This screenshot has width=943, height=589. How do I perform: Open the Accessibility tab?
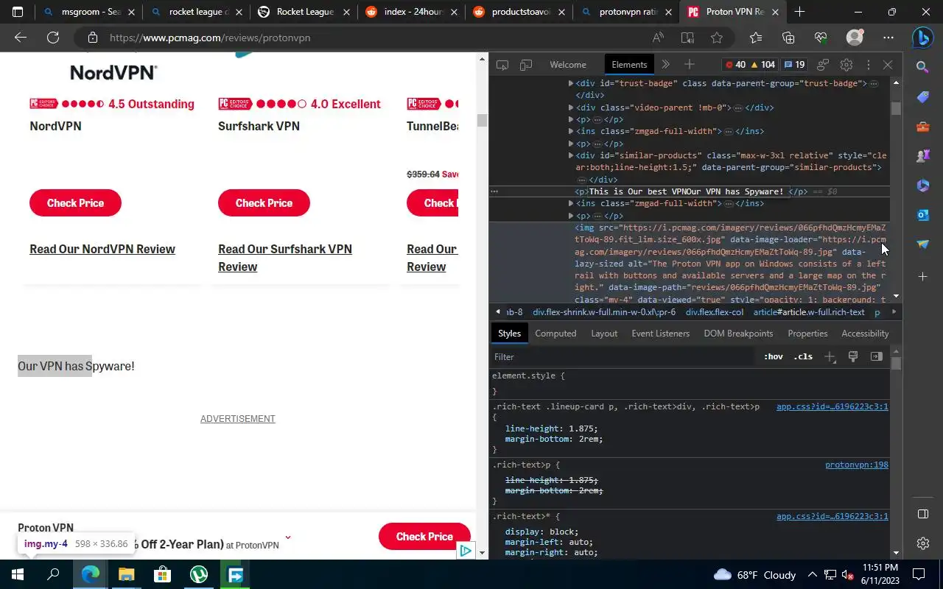click(865, 334)
